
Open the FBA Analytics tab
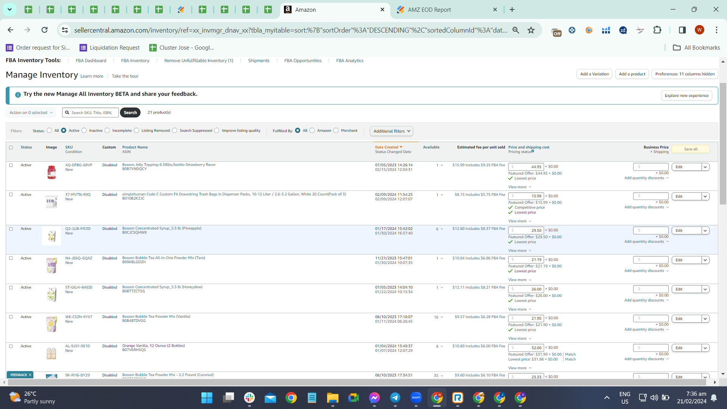tap(350, 61)
